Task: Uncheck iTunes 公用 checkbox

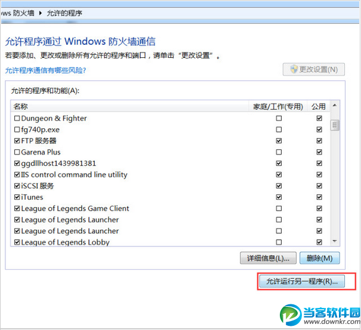Action: click(319, 197)
